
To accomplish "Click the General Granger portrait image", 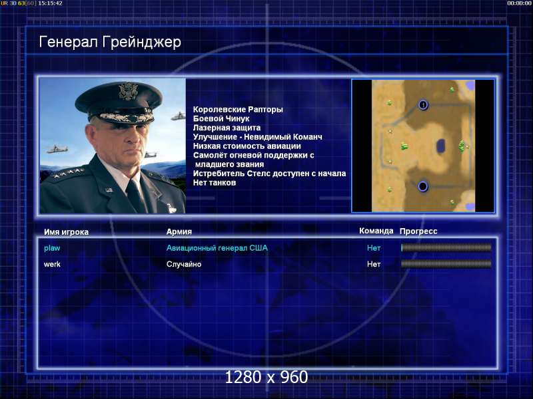I will (x=113, y=146).
